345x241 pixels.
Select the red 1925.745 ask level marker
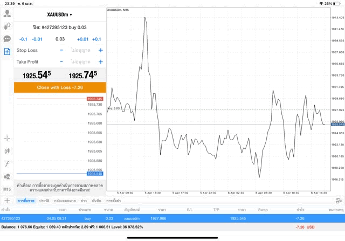(x=95, y=99)
